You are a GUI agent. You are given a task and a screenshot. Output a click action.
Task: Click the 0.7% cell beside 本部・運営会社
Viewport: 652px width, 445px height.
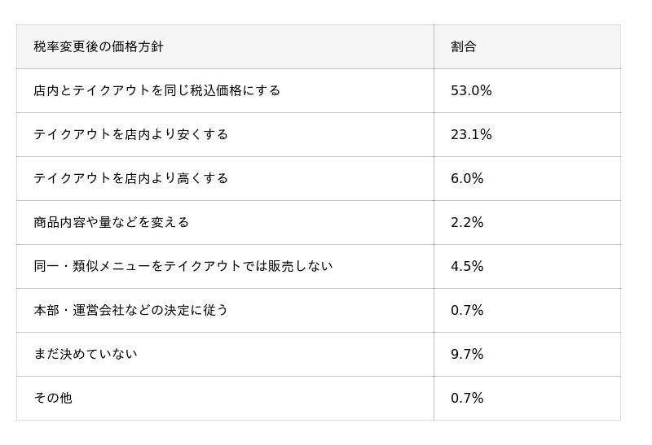point(467,310)
